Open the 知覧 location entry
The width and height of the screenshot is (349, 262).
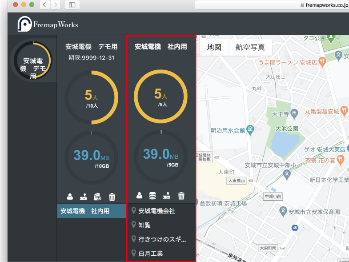pos(144,225)
